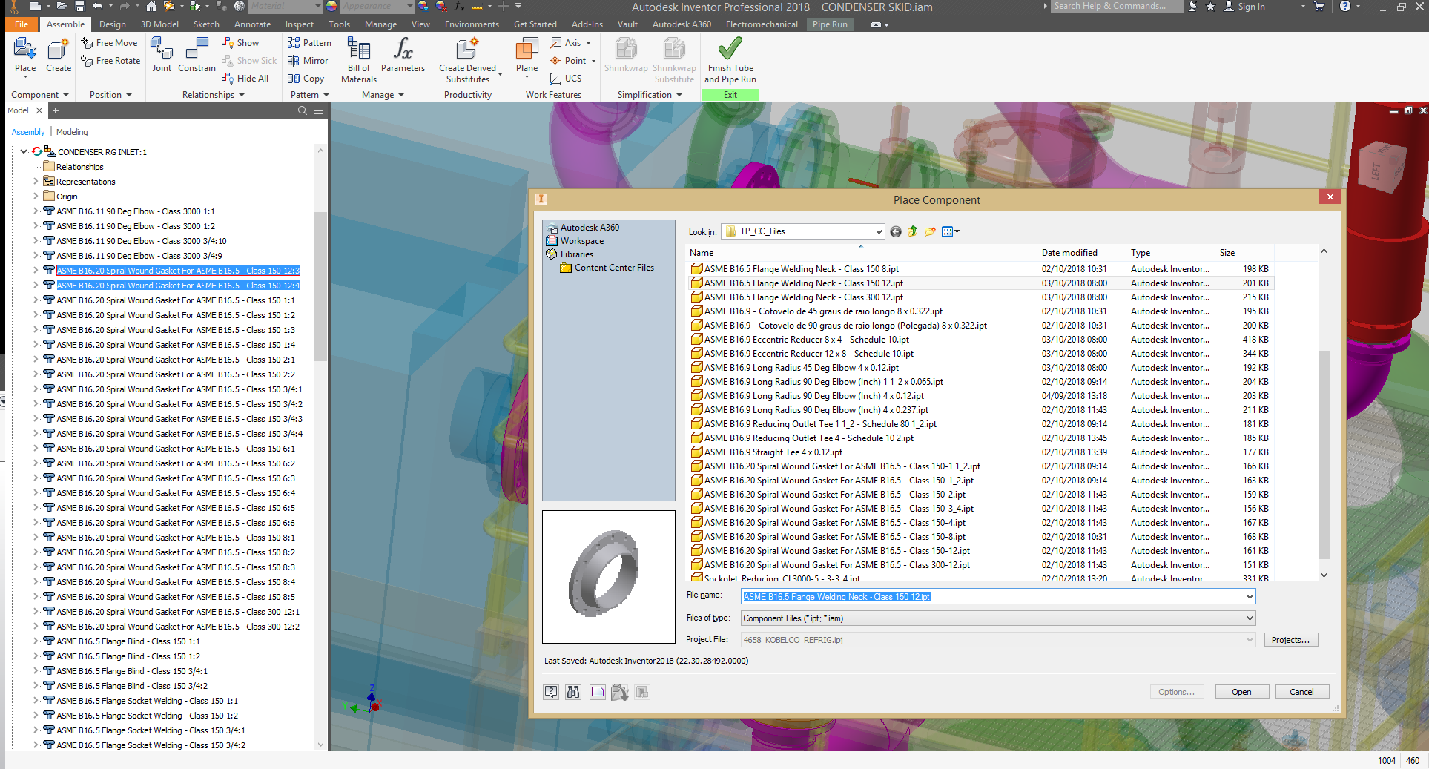The width and height of the screenshot is (1429, 769).
Task: Open the Bill of Materials
Action: [x=358, y=56]
